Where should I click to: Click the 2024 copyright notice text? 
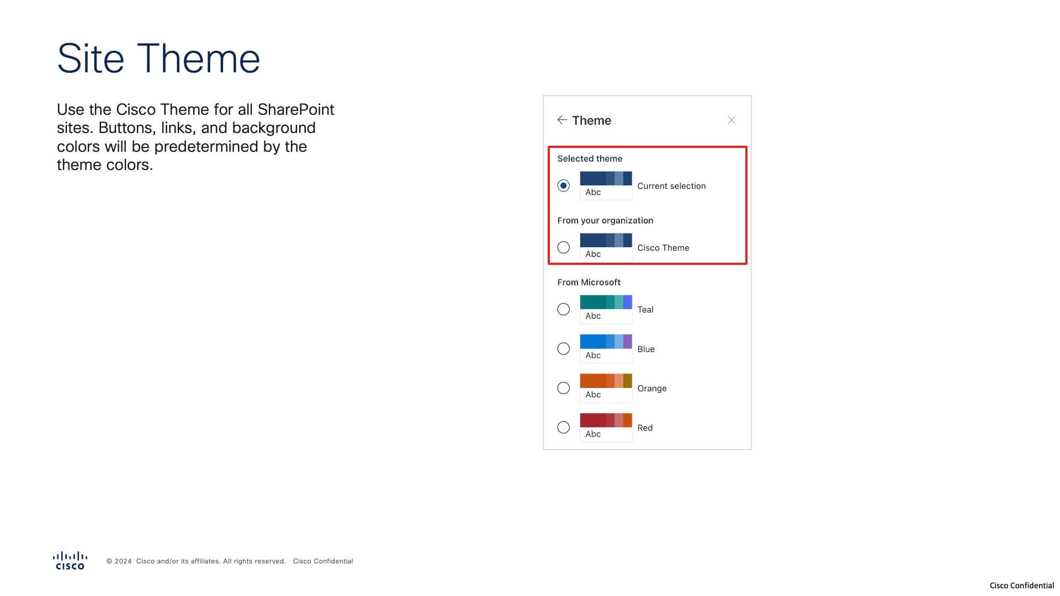[196, 561]
